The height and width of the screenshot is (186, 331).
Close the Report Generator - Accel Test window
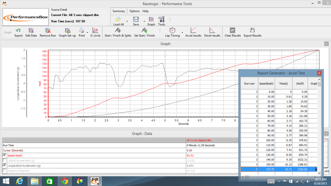tap(319, 73)
